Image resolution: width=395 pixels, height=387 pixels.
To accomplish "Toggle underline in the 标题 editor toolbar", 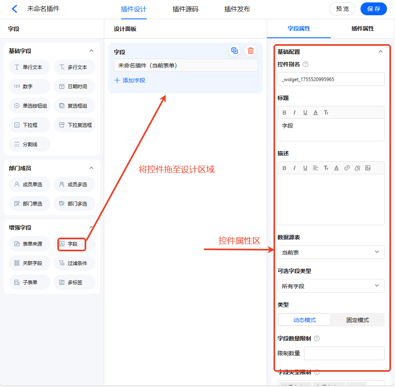I will [x=305, y=112].
